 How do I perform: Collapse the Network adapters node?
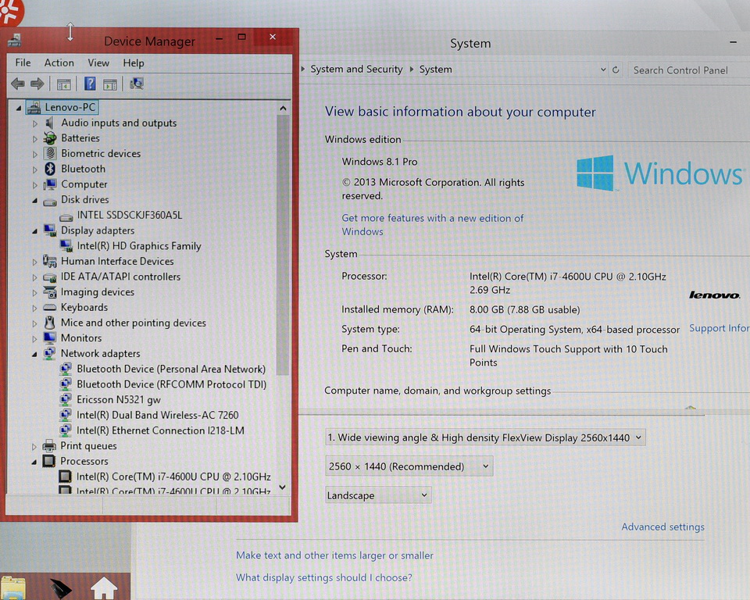coord(34,354)
